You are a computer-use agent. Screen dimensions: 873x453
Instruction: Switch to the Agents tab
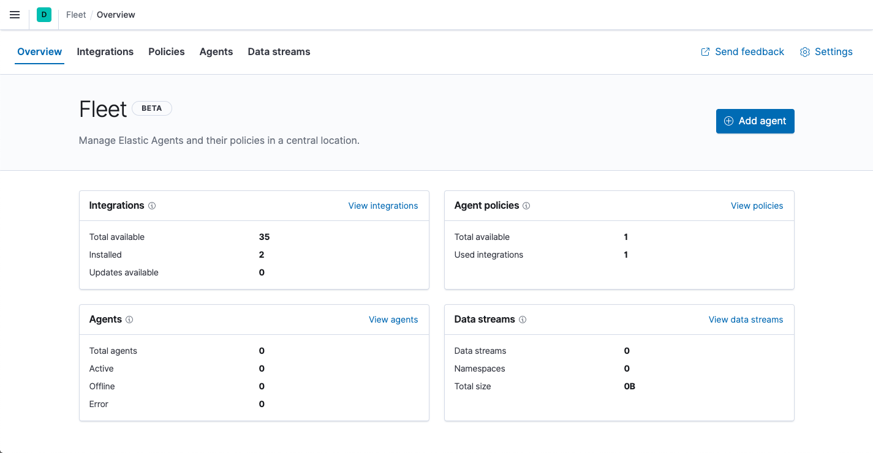point(216,51)
